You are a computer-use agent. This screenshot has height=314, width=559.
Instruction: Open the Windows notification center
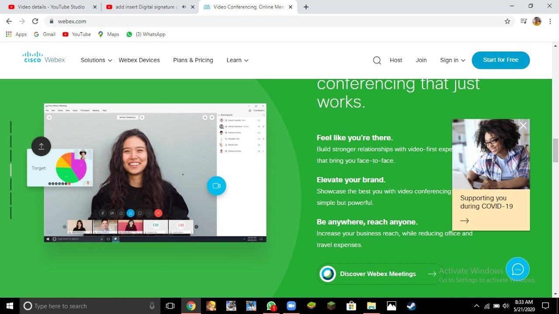point(545,306)
